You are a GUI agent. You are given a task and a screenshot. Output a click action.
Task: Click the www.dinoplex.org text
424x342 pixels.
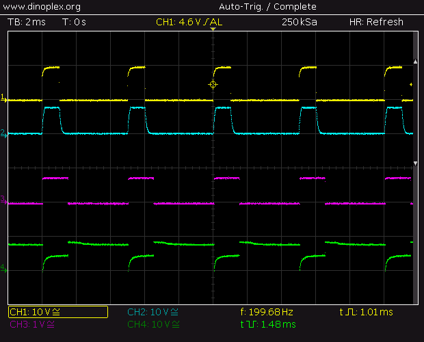[42, 7]
